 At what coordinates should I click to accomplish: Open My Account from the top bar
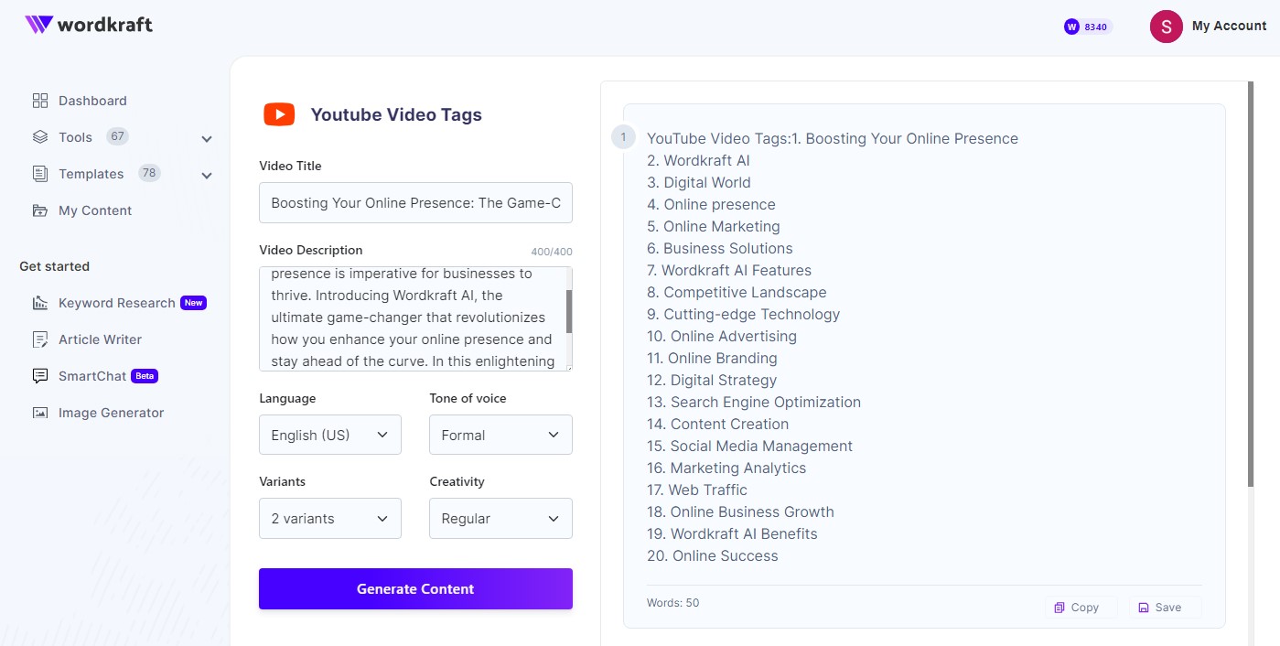tap(1210, 26)
